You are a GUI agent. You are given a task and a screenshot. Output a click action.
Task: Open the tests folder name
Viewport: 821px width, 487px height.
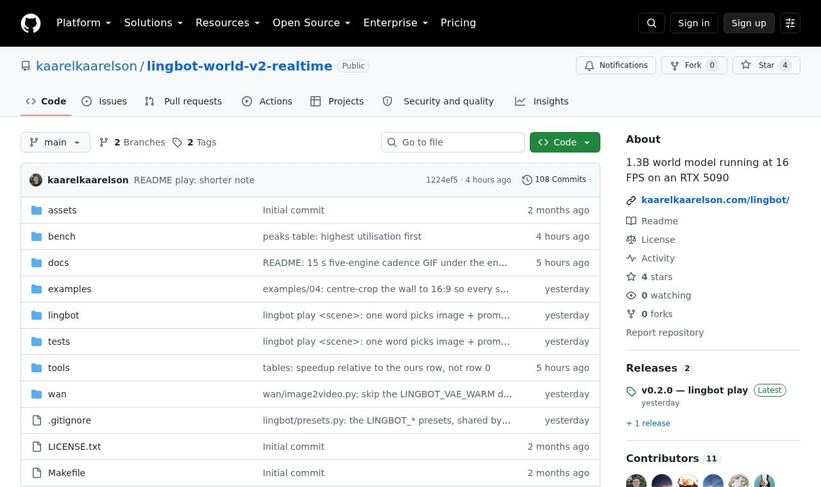(59, 342)
